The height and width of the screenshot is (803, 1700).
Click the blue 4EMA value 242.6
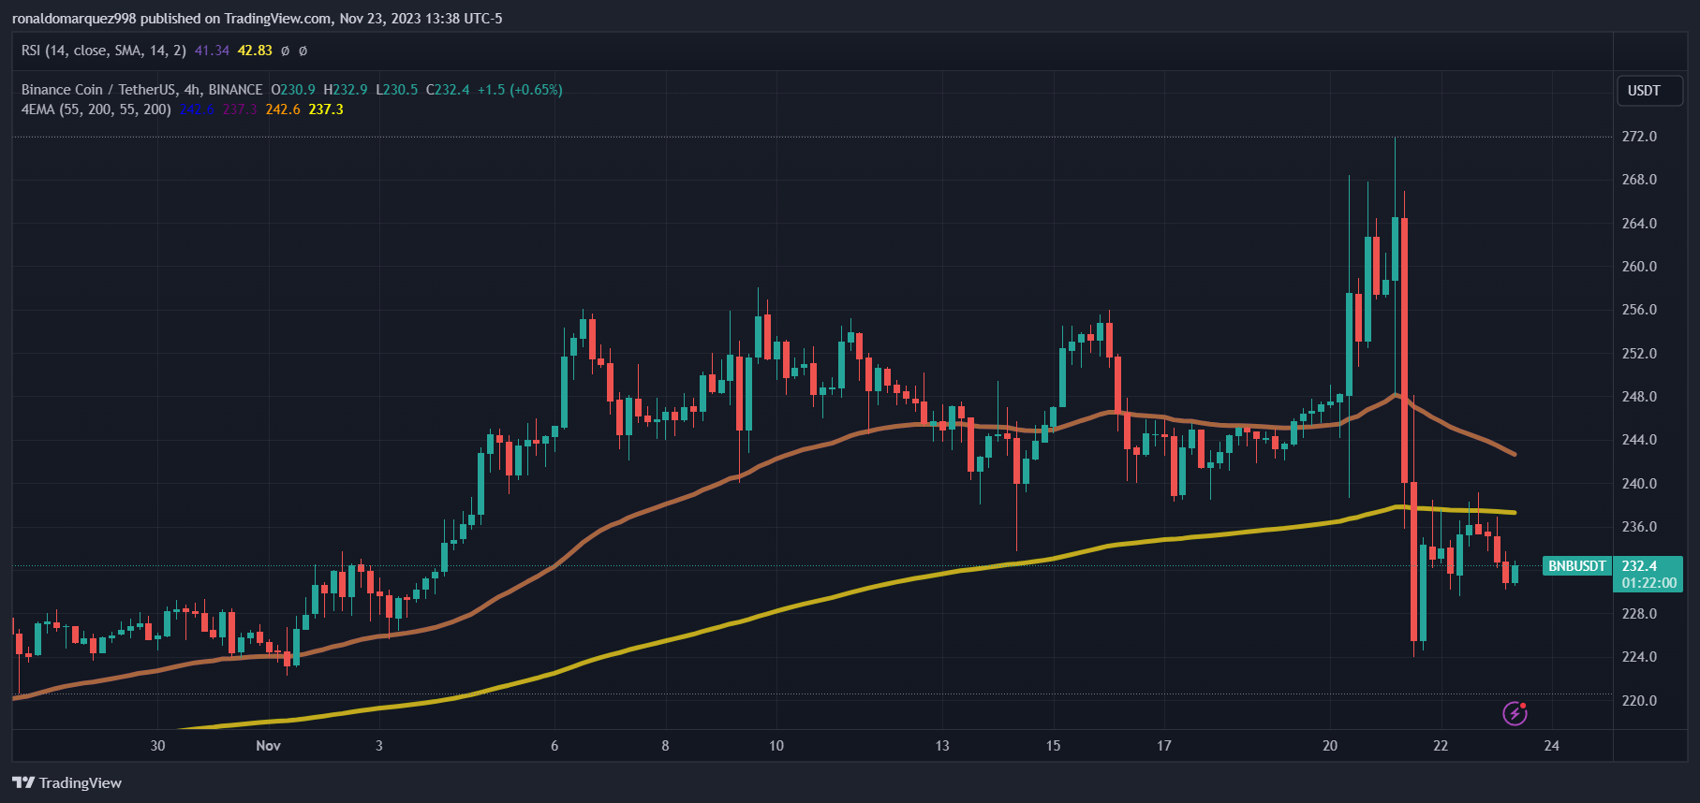tap(197, 109)
